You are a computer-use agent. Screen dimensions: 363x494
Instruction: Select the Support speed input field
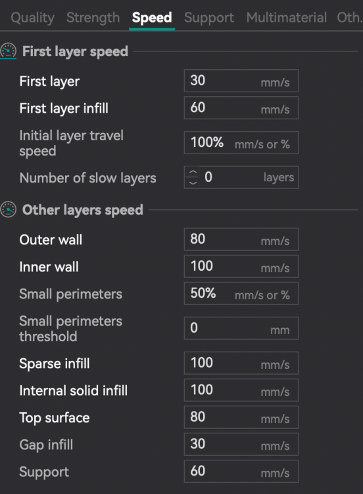tap(241, 472)
